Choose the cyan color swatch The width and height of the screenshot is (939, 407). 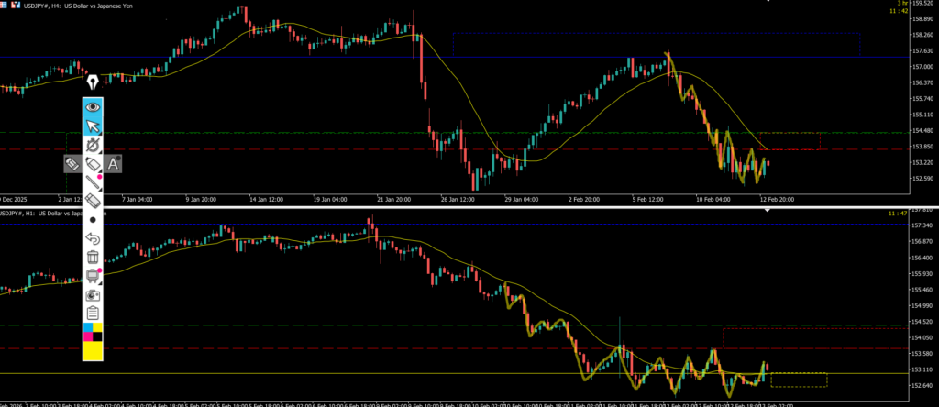88,327
